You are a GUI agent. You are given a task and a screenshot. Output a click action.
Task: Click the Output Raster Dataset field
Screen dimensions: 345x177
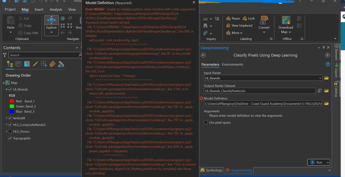click(x=260, y=91)
